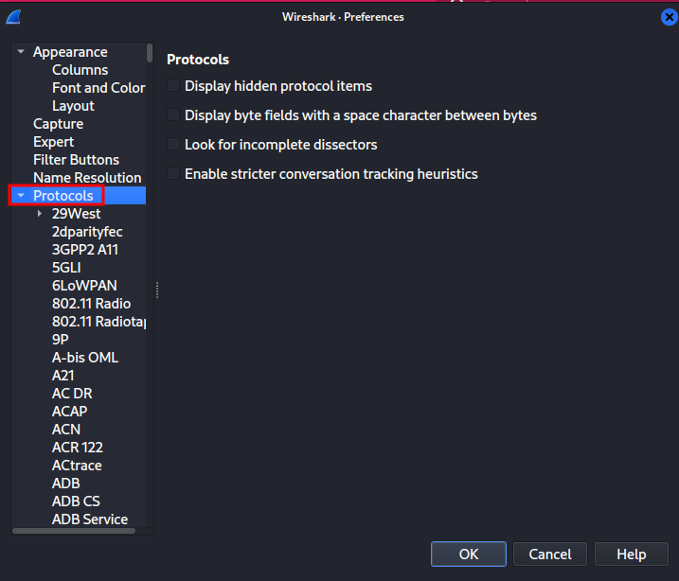Select the Protocols tree item
The height and width of the screenshot is (581, 679).
pyautogui.click(x=63, y=196)
